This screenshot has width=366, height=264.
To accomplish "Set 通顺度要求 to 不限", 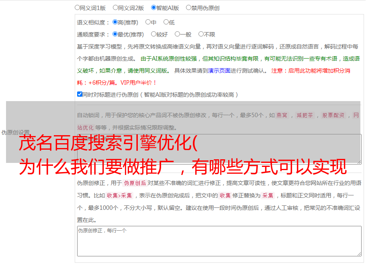I will click(x=201, y=34).
